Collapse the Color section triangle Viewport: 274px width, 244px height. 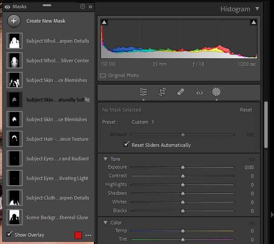click(106, 223)
